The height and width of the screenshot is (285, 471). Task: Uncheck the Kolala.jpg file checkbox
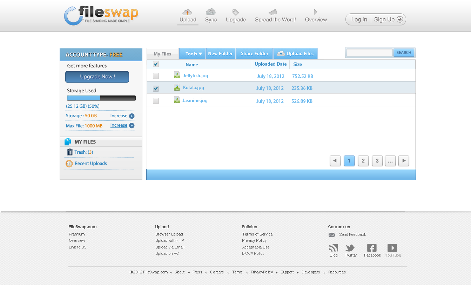tap(156, 88)
